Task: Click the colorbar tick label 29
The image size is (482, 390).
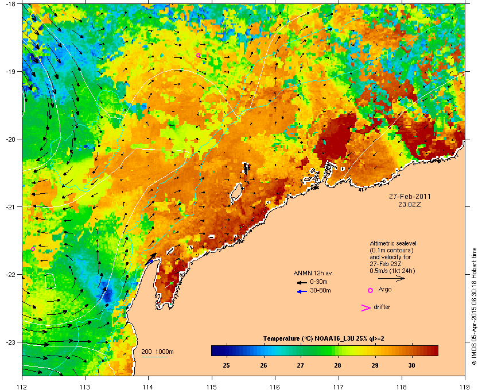Action: point(375,365)
